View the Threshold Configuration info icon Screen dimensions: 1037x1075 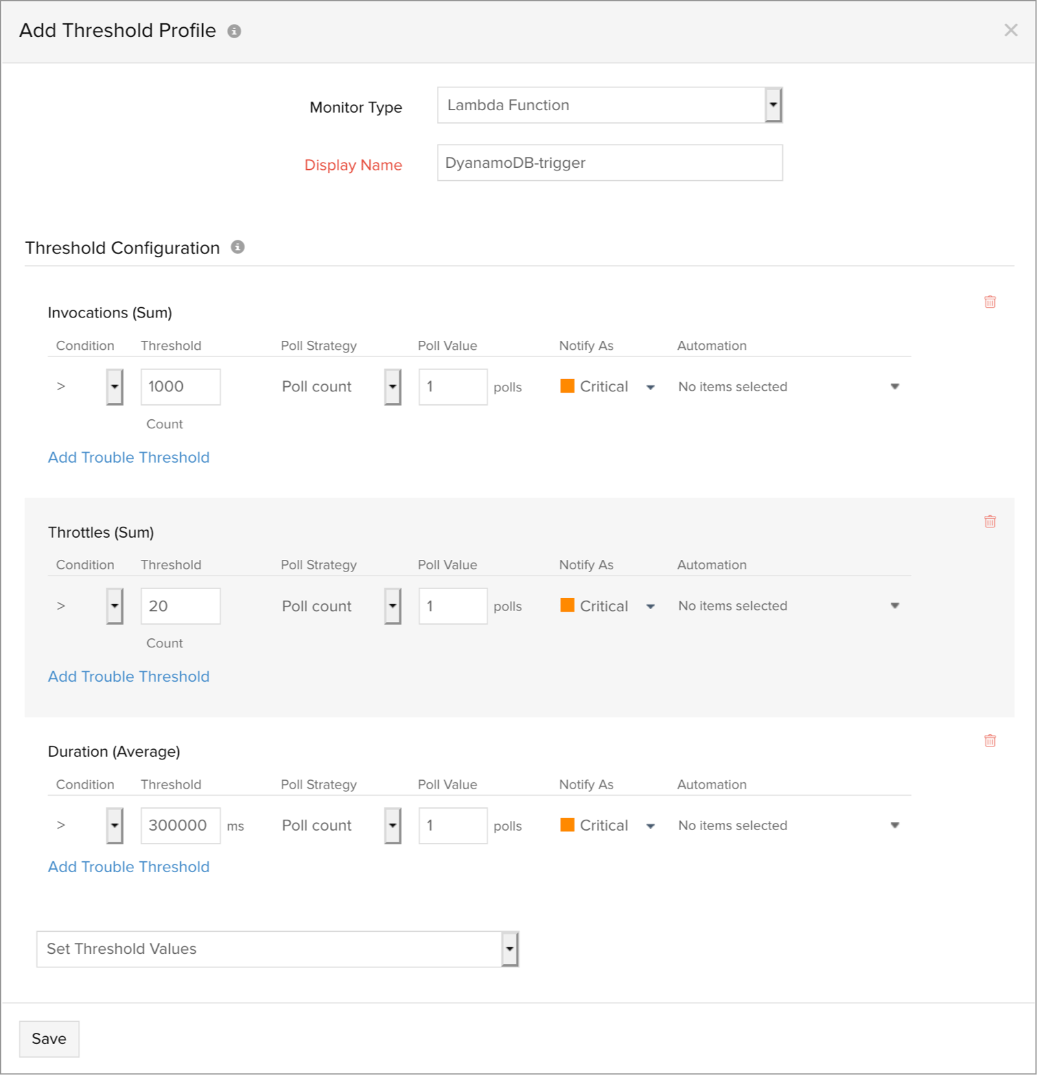point(237,247)
